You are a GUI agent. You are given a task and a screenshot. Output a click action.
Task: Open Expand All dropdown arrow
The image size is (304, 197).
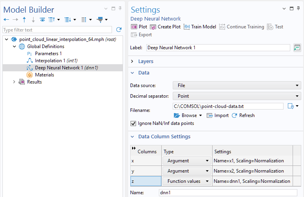75,20
